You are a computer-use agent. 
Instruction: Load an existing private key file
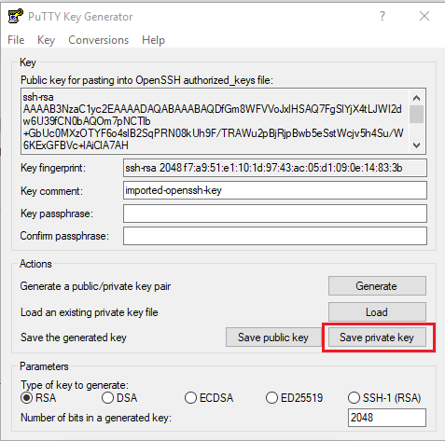click(x=377, y=312)
